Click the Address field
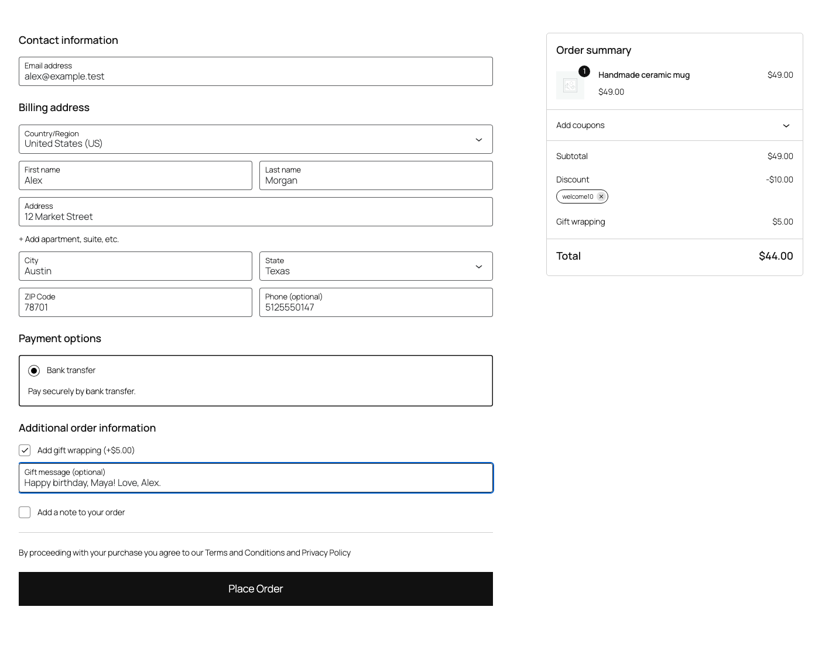Viewport: 822px width, 655px height. pos(256,212)
